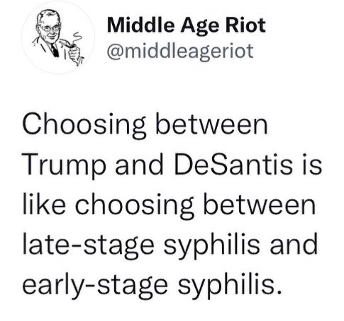Click lowercase choosing on the third line
The width and height of the screenshot is (344, 321).
135,206
